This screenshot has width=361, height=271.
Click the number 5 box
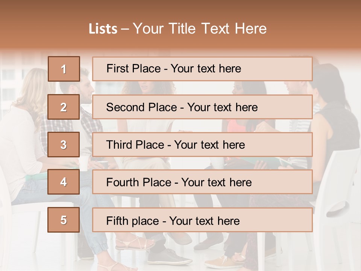coord(64,220)
